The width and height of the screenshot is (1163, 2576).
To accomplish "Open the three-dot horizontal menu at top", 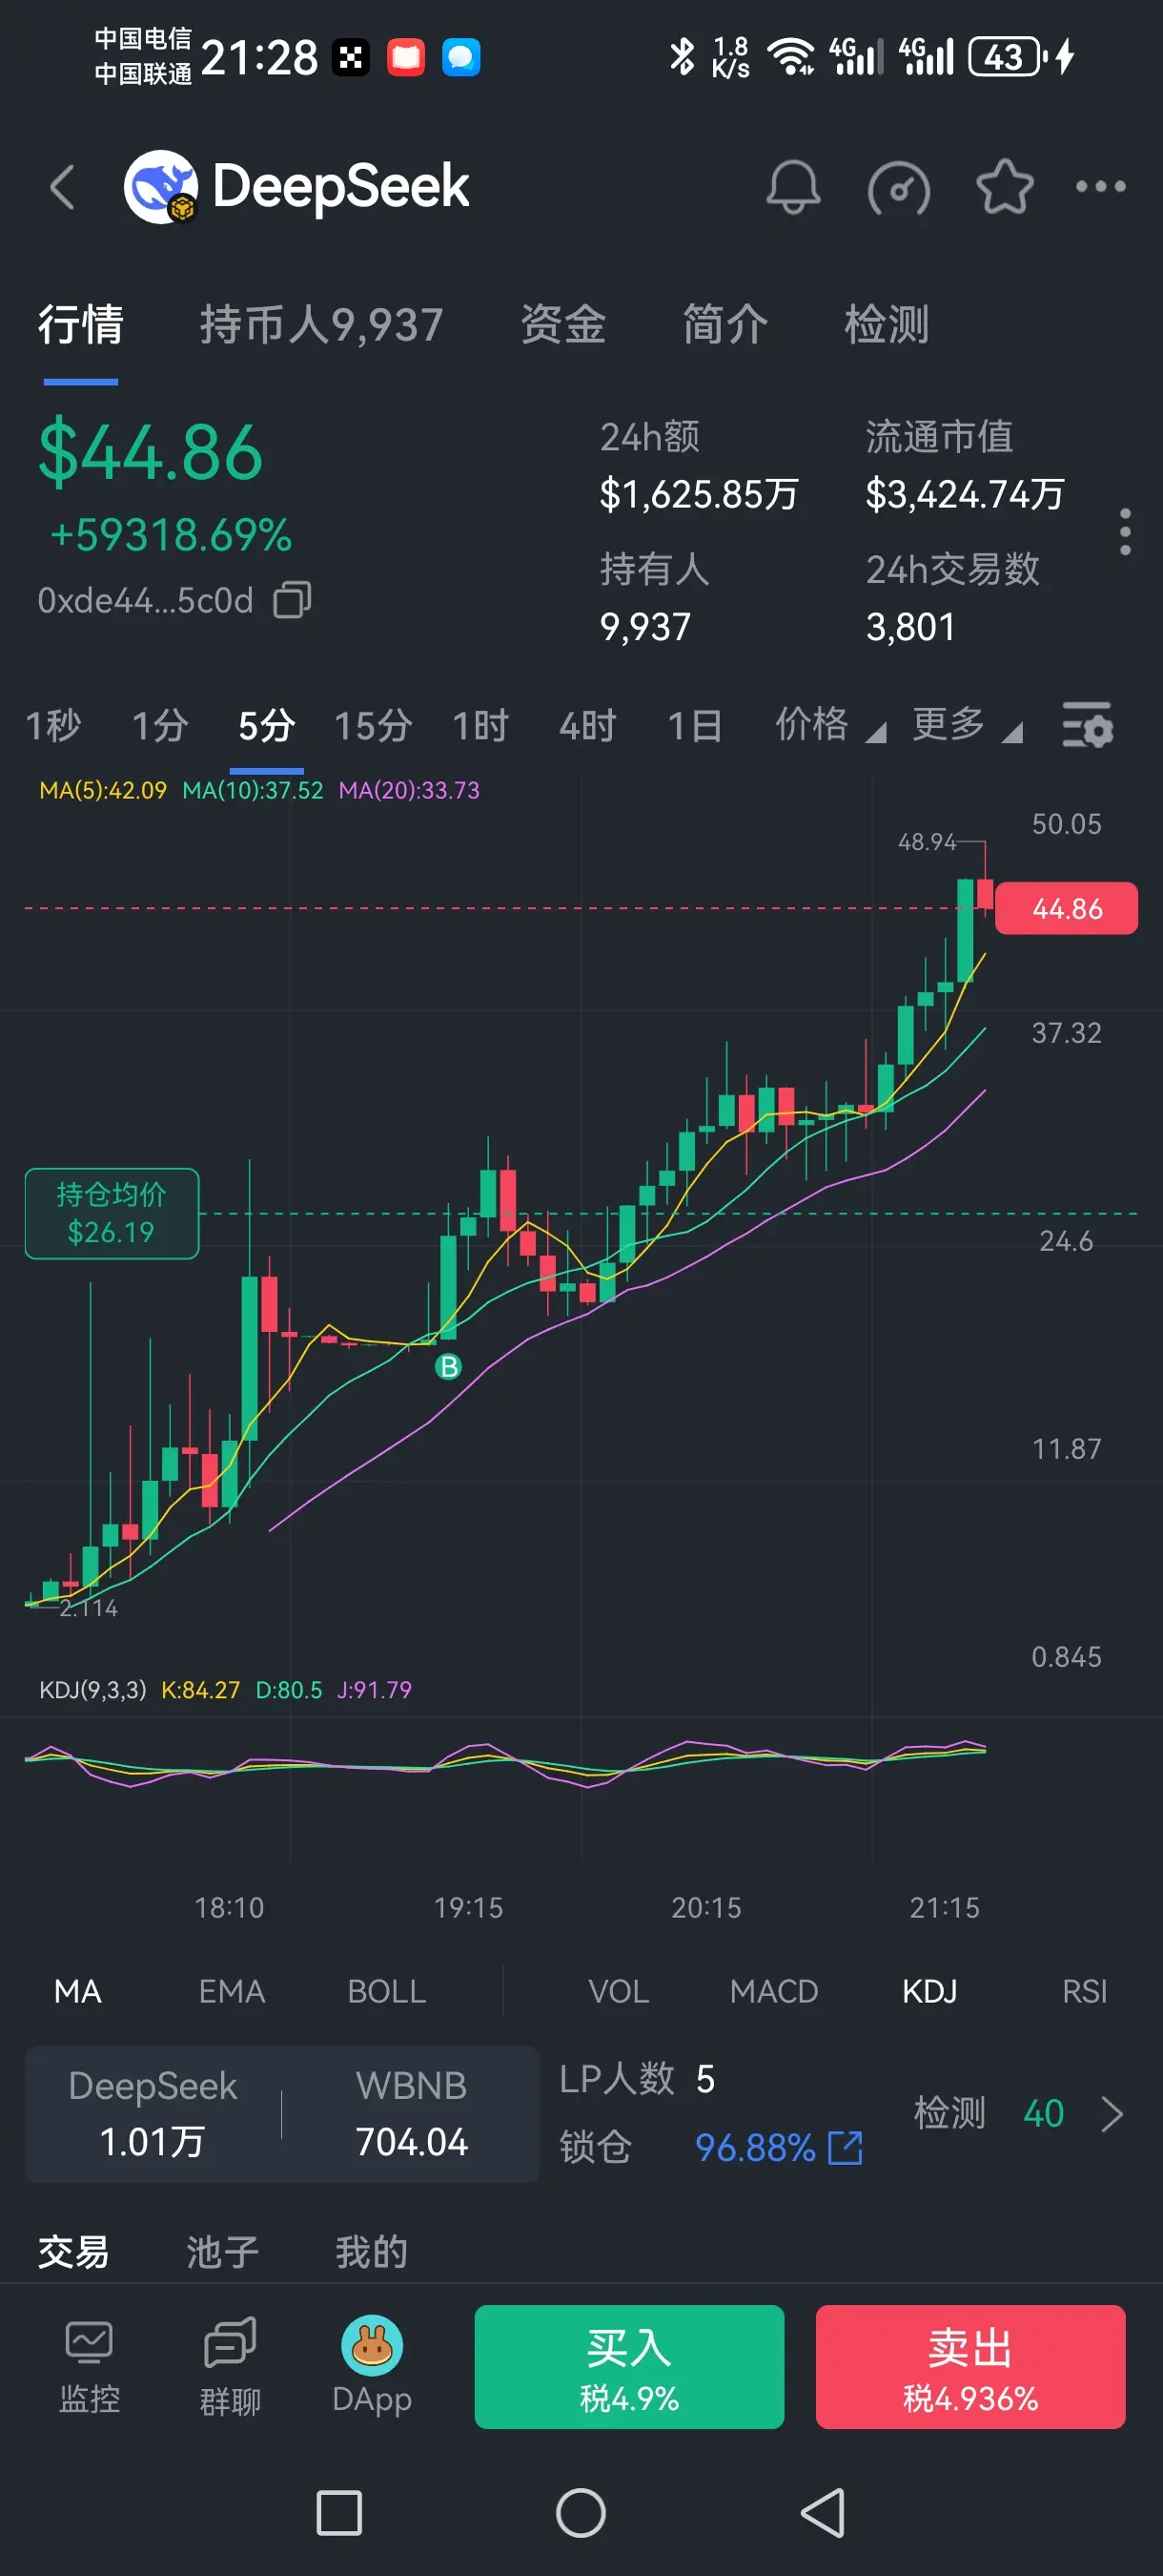I will coord(1100,186).
